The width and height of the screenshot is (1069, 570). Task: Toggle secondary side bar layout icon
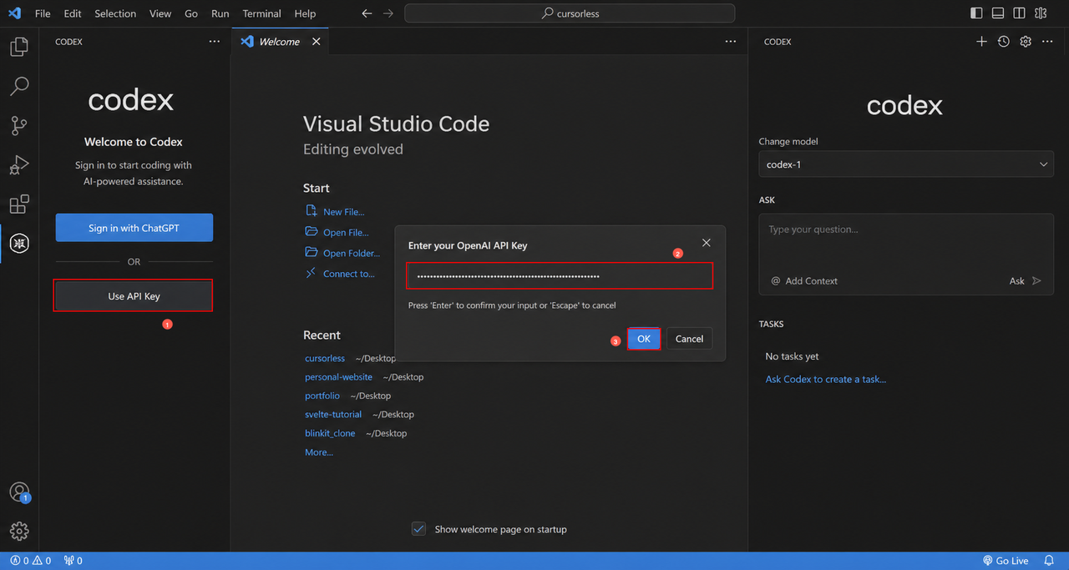[1019, 13]
